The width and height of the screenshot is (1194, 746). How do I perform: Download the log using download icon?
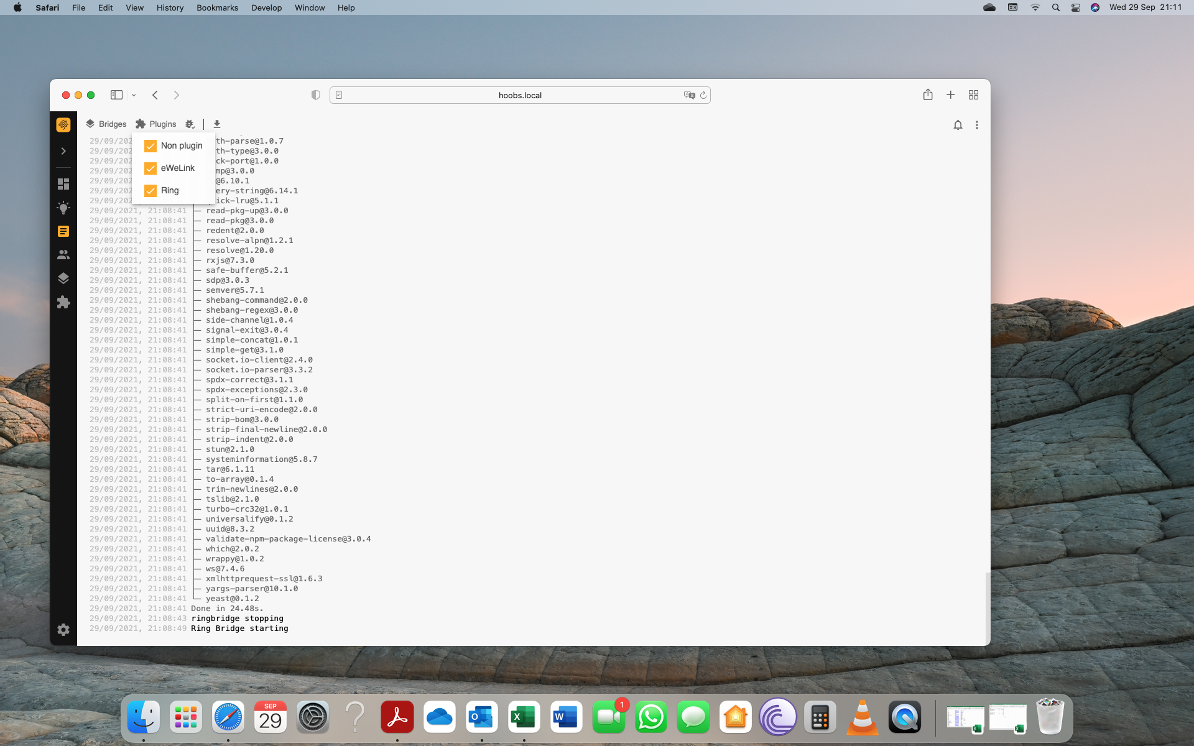[x=217, y=124]
